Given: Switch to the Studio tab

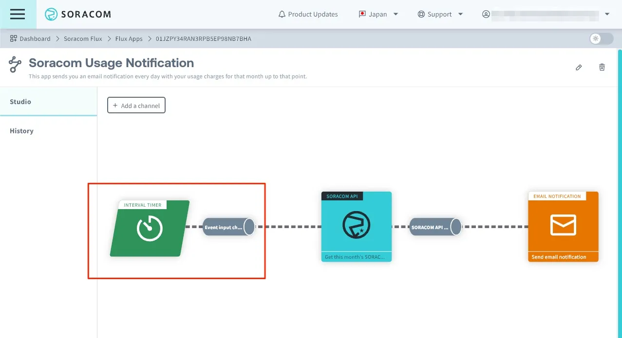Looking at the screenshot, I should point(48,102).
